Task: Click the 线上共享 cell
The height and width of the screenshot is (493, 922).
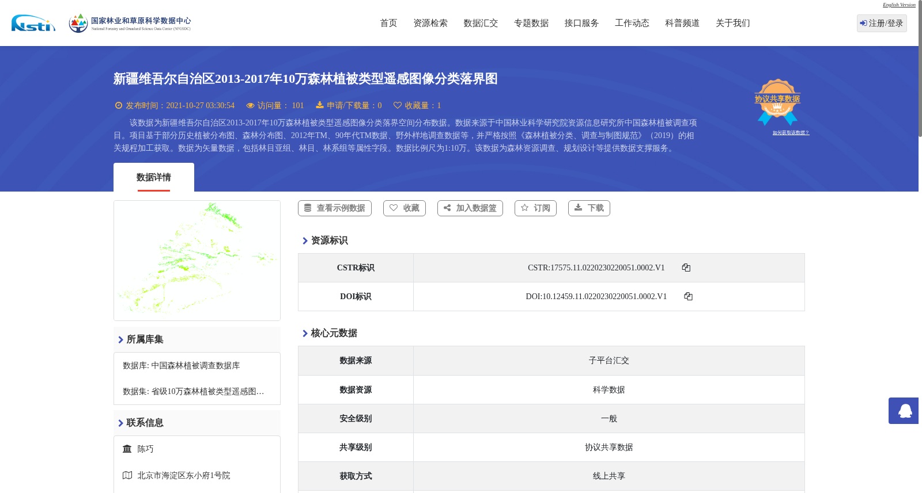Action: point(609,476)
